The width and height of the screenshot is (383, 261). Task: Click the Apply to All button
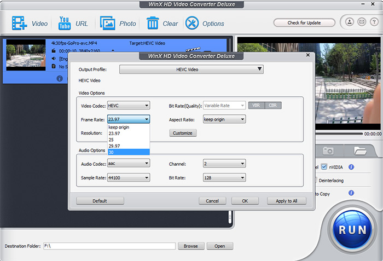pos(287,201)
